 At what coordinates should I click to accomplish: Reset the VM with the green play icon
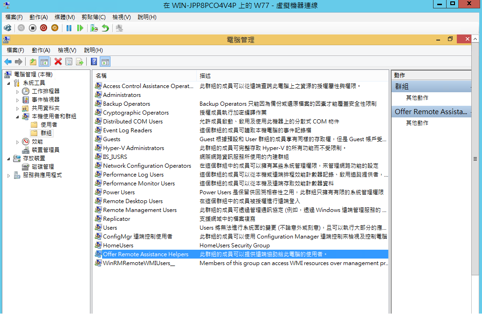coord(80,28)
